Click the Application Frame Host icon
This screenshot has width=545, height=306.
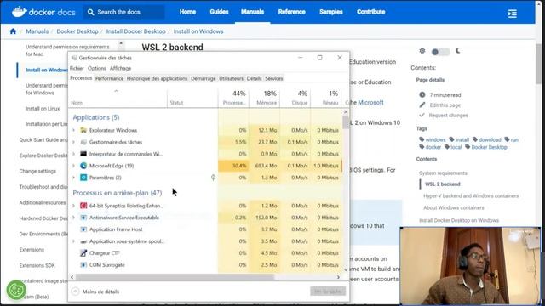(x=83, y=229)
